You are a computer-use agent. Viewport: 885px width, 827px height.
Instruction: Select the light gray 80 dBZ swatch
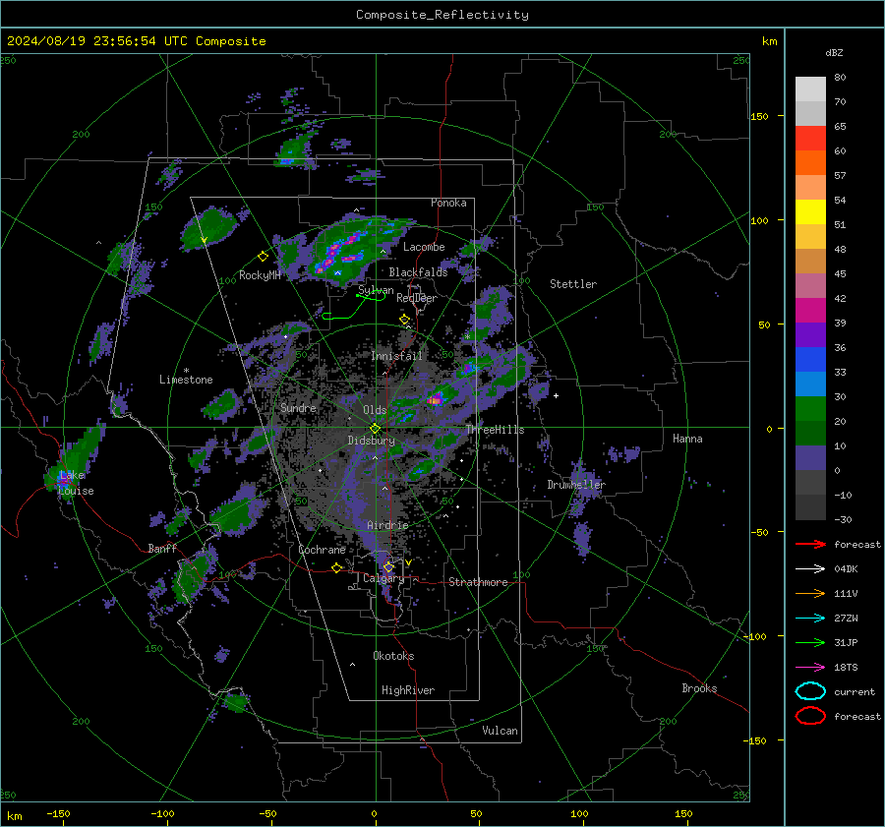(810, 89)
